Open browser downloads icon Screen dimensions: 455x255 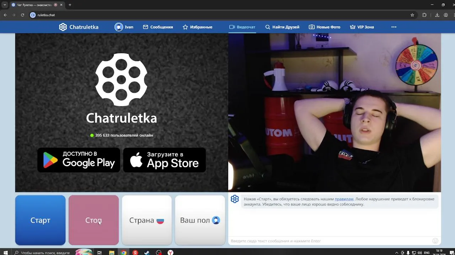tap(437, 15)
